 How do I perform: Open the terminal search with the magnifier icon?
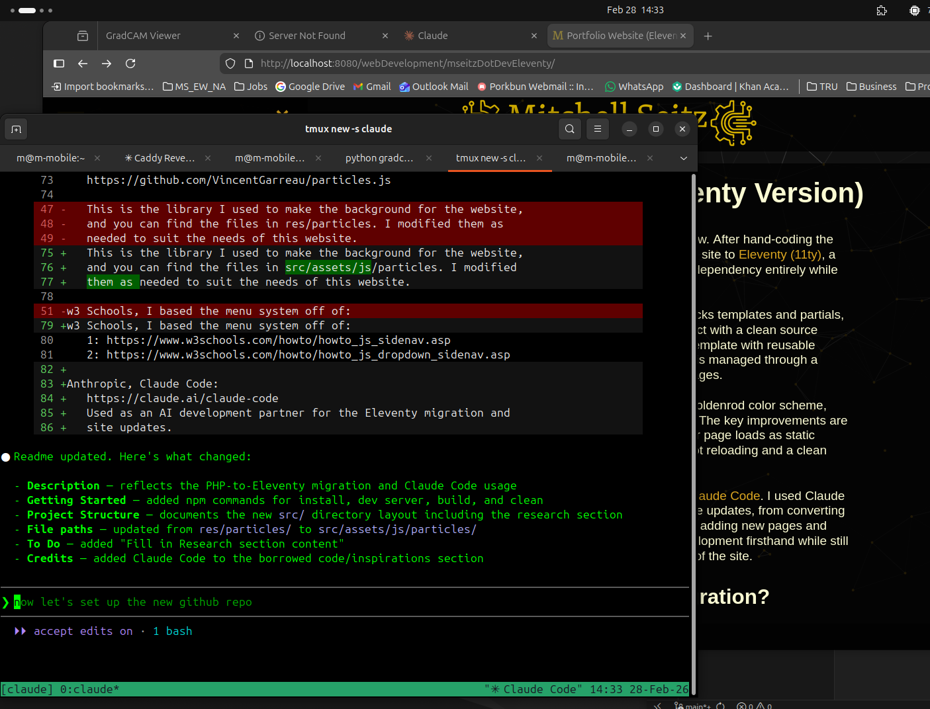click(569, 129)
